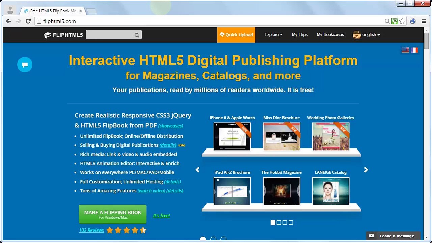Open details link for Unlimited Hosting
The height and width of the screenshot is (243, 432).
click(172, 182)
